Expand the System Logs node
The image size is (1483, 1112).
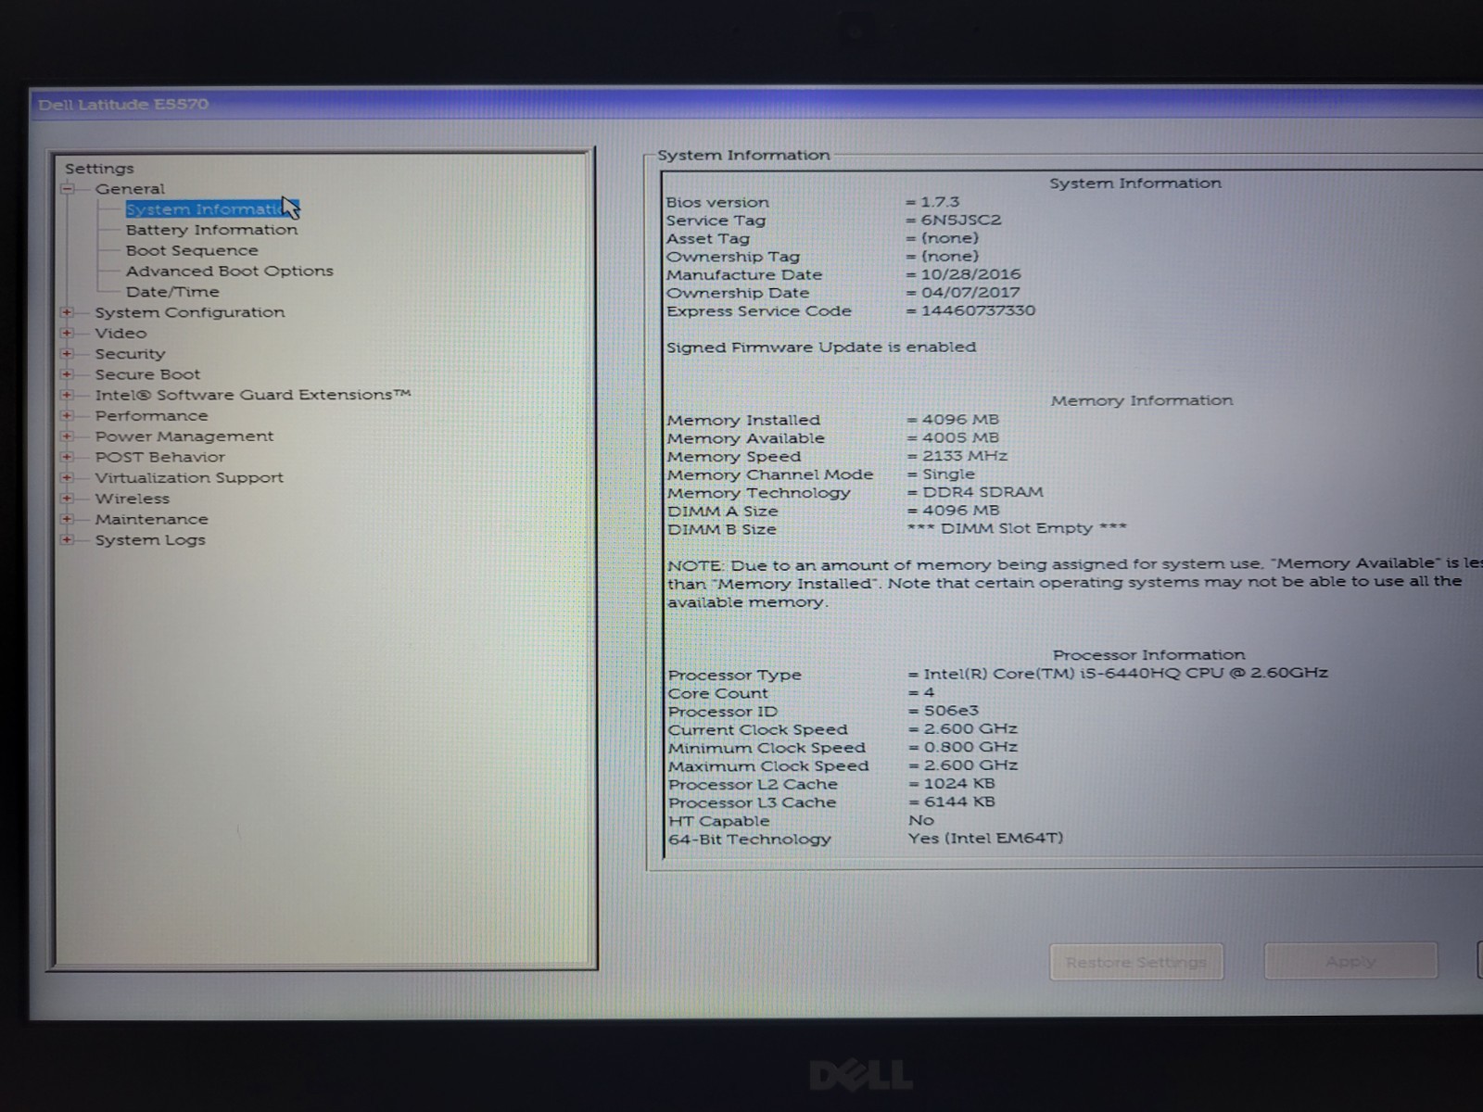point(68,539)
